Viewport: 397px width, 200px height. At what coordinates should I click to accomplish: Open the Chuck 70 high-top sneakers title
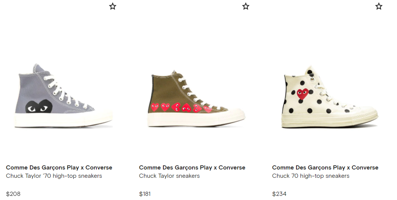coord(311,176)
